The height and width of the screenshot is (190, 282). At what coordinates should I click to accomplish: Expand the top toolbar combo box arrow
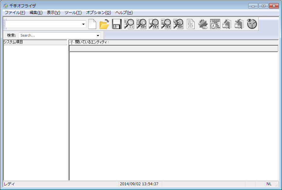click(x=84, y=24)
